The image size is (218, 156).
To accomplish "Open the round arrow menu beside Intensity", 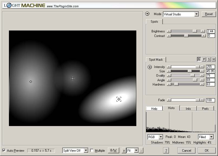I will point(150,67).
